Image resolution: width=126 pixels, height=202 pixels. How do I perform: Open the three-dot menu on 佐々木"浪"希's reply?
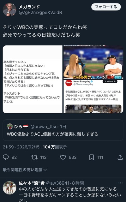click(x=120, y=183)
